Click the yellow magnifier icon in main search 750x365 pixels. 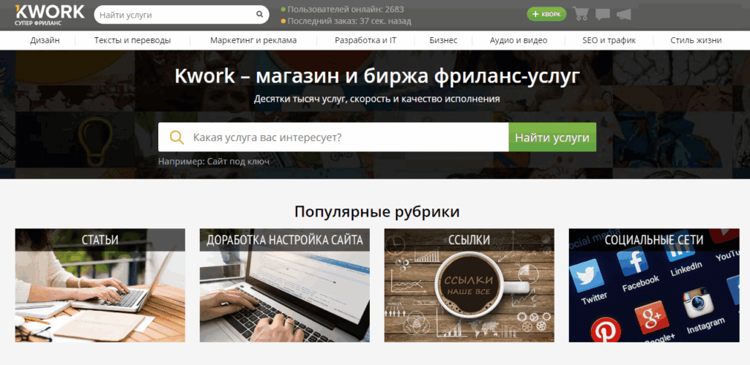coord(177,138)
